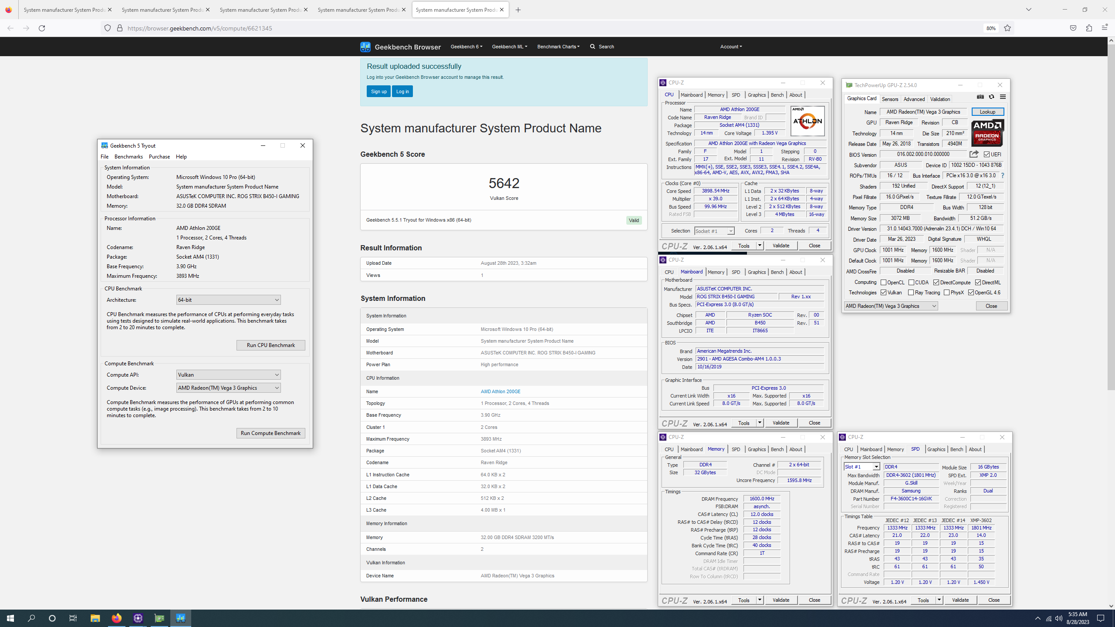
Task: Open the Compute Device dropdown
Action: click(228, 388)
